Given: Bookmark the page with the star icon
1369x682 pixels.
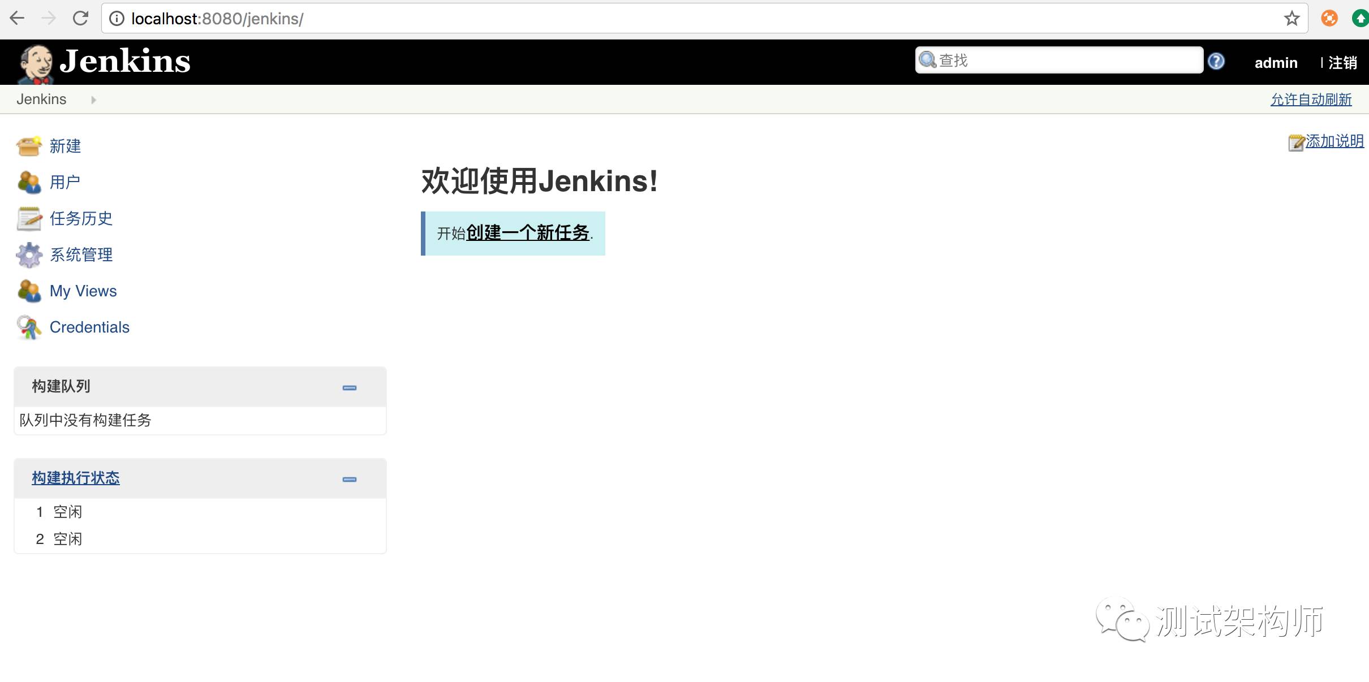Looking at the screenshot, I should [1291, 19].
